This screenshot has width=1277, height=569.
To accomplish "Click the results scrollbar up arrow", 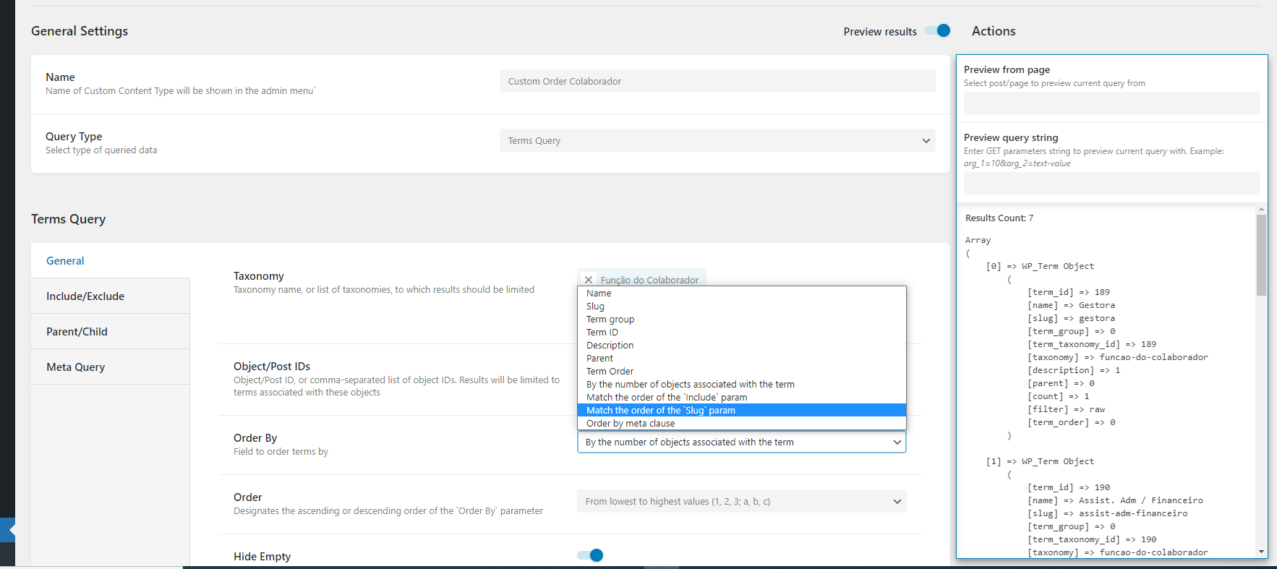I will (1261, 209).
